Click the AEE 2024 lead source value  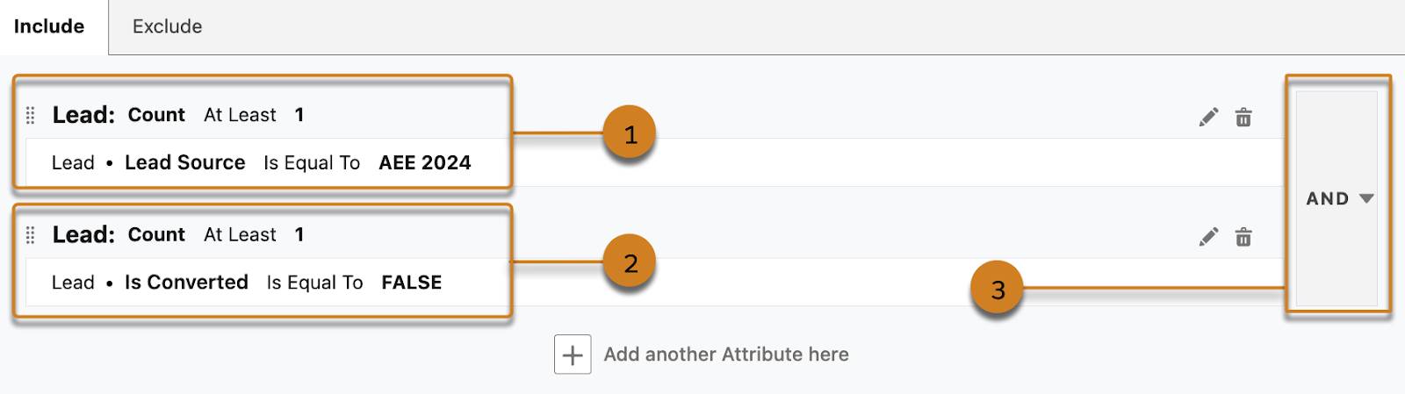click(x=424, y=162)
